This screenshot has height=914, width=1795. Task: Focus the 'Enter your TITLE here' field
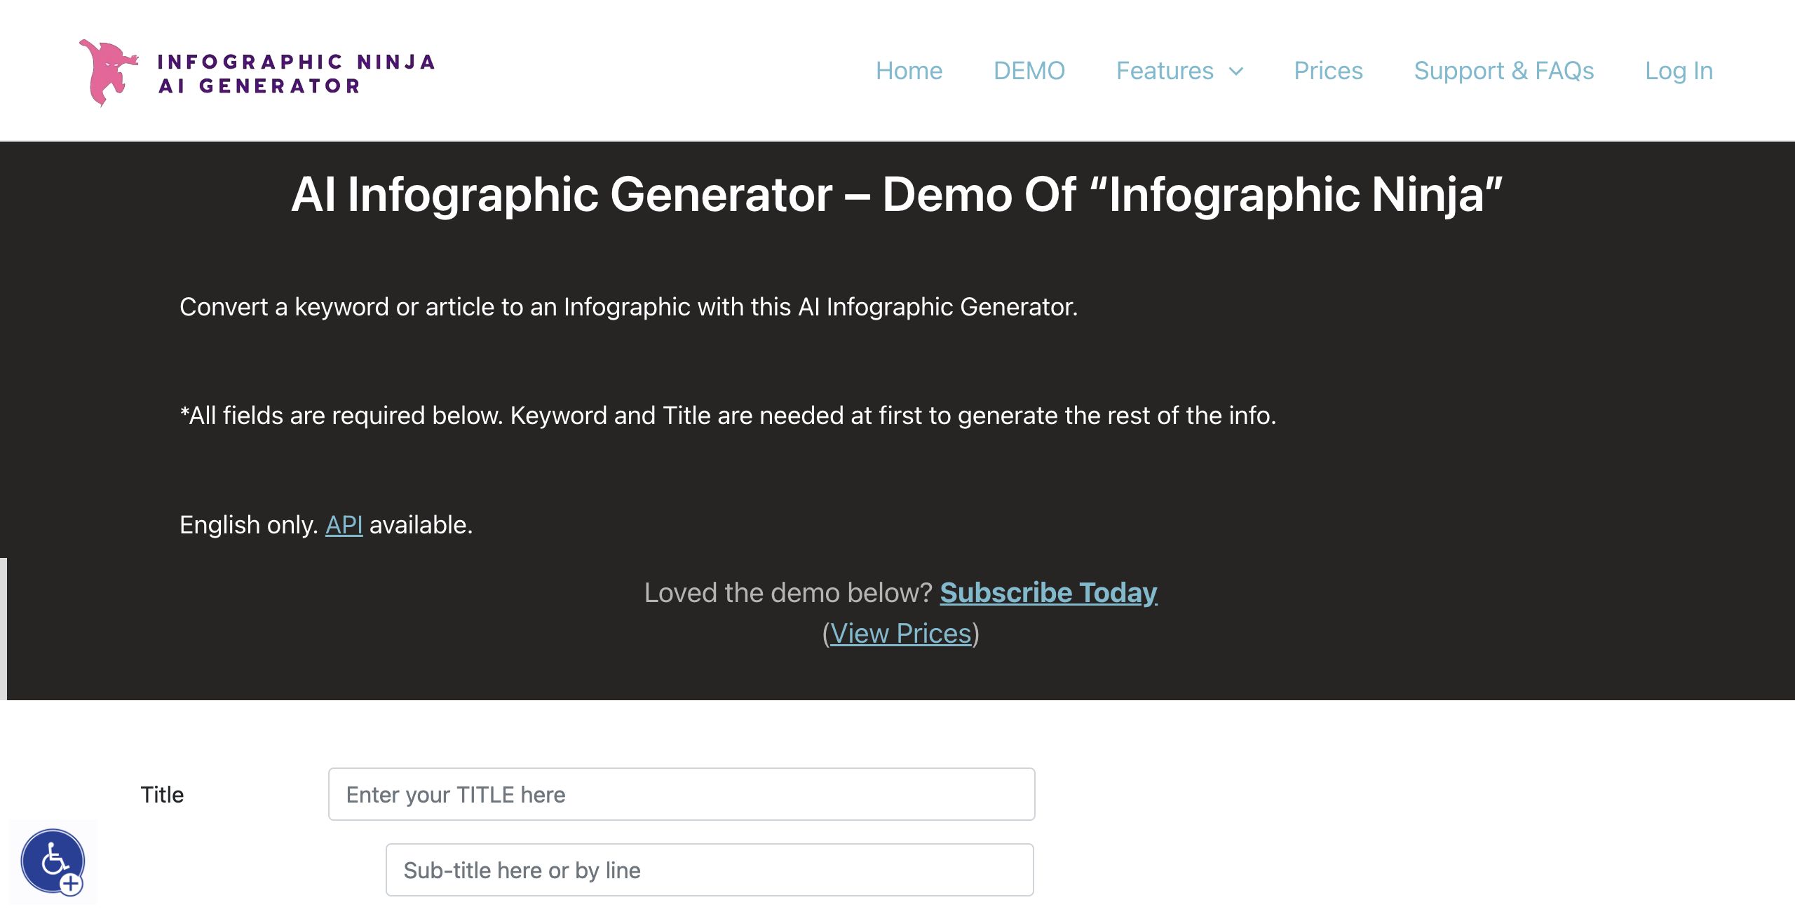(x=681, y=794)
